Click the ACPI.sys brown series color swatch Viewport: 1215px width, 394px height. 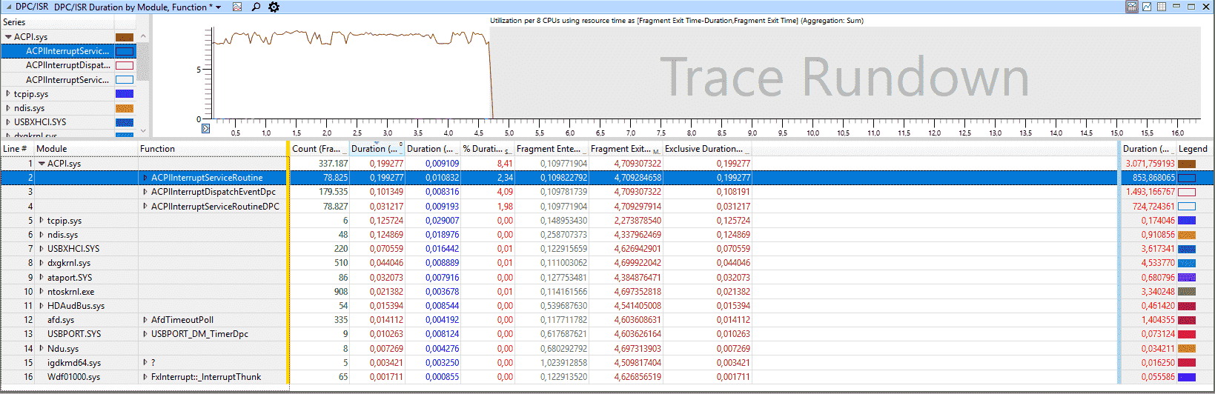pos(125,37)
